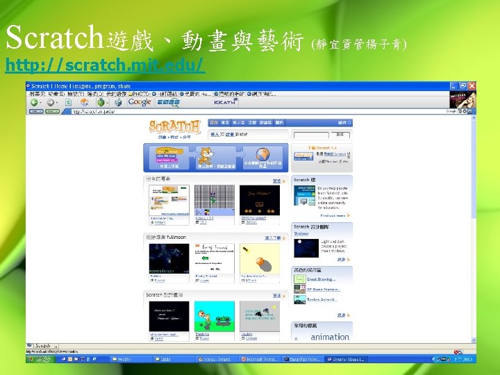Viewport: 500px width, 375px height.
Task: Click the search button beside the search field
Action: (340, 135)
